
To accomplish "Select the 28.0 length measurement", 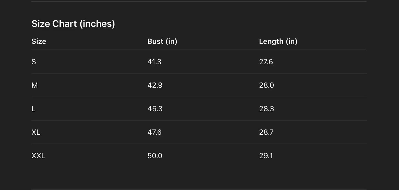I will coord(266,85).
